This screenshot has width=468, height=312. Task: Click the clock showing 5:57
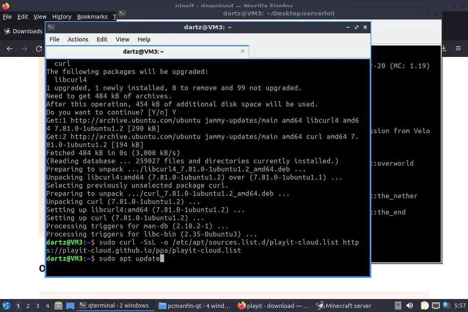tap(460, 306)
